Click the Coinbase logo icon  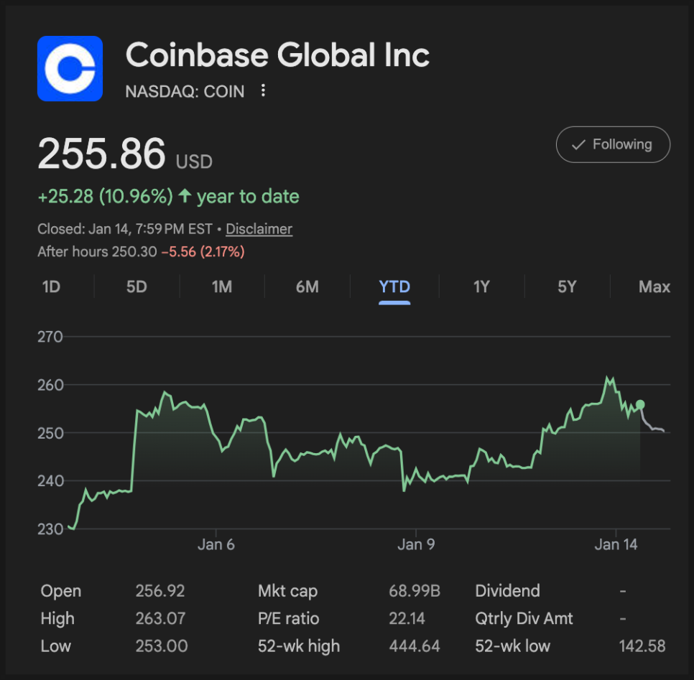pos(70,68)
